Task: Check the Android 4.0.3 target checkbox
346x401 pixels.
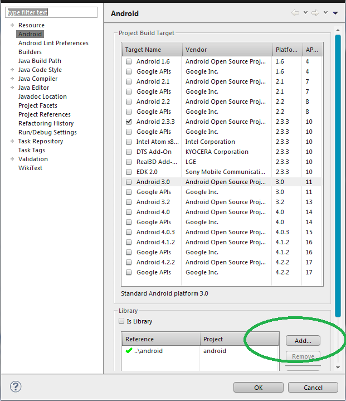Action: pos(129,232)
